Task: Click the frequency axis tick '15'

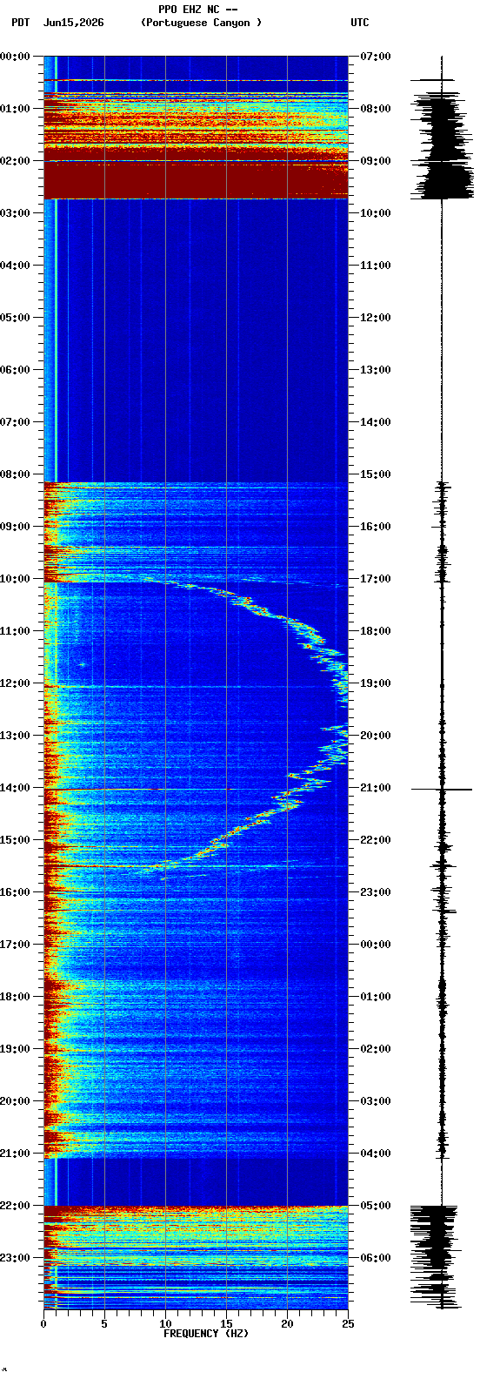Action: coord(226,1324)
